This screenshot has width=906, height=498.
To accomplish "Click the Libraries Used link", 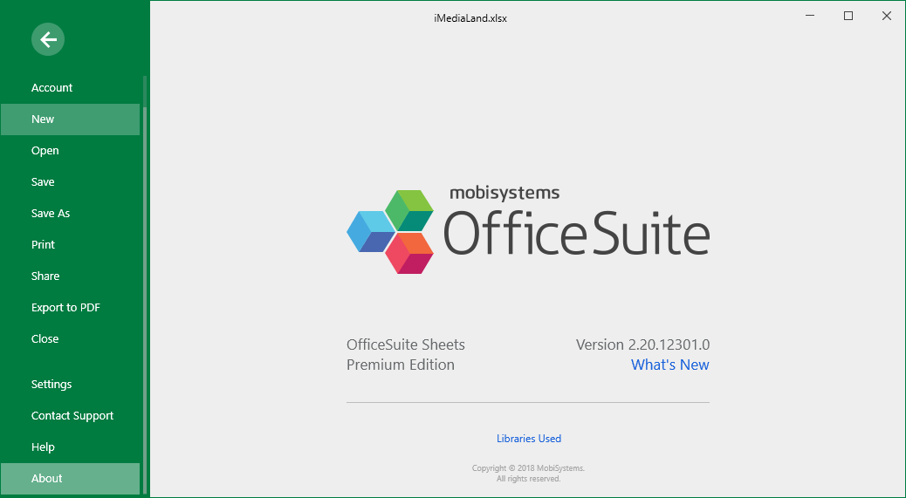I will [x=529, y=439].
